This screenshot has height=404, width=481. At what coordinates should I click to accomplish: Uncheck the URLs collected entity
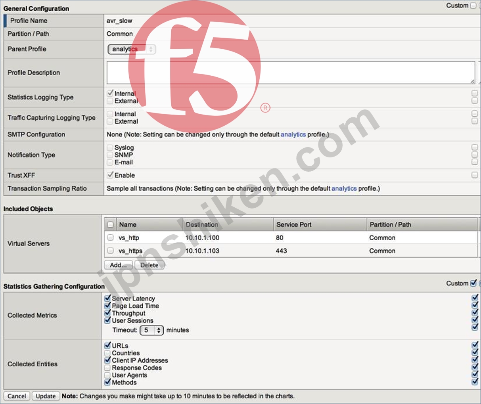click(x=107, y=345)
